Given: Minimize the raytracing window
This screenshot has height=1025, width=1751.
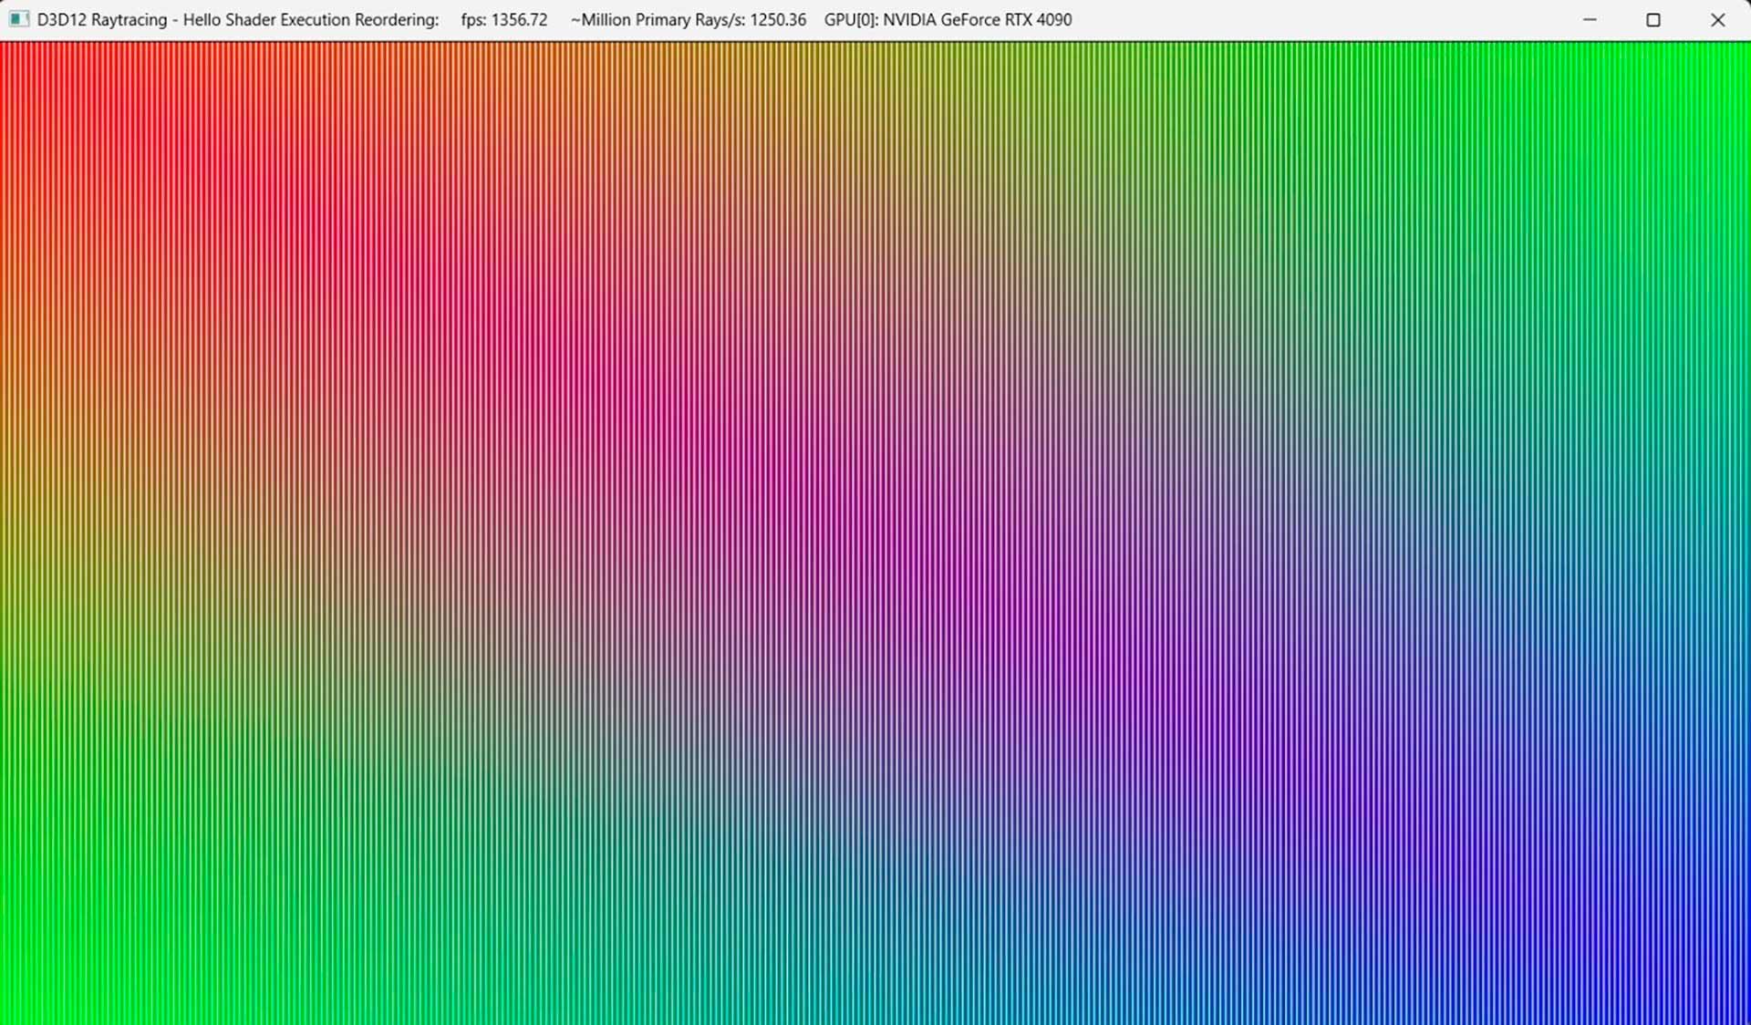Looking at the screenshot, I should tap(1588, 19).
